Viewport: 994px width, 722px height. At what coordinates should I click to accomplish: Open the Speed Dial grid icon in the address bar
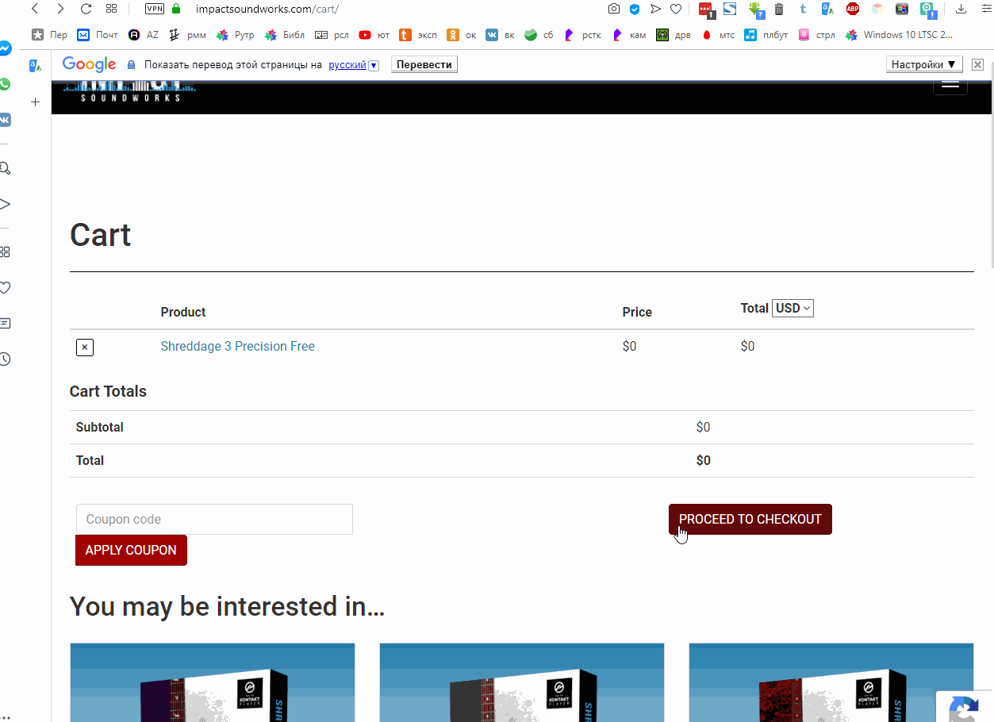tap(111, 9)
